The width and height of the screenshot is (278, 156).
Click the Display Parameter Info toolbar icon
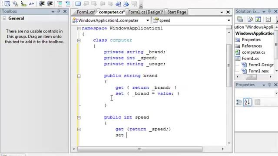[16, 3]
